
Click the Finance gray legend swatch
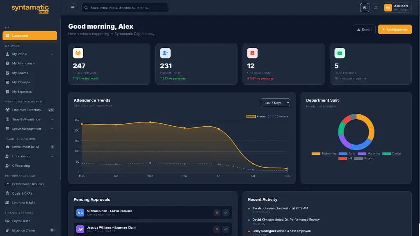click(x=358, y=159)
